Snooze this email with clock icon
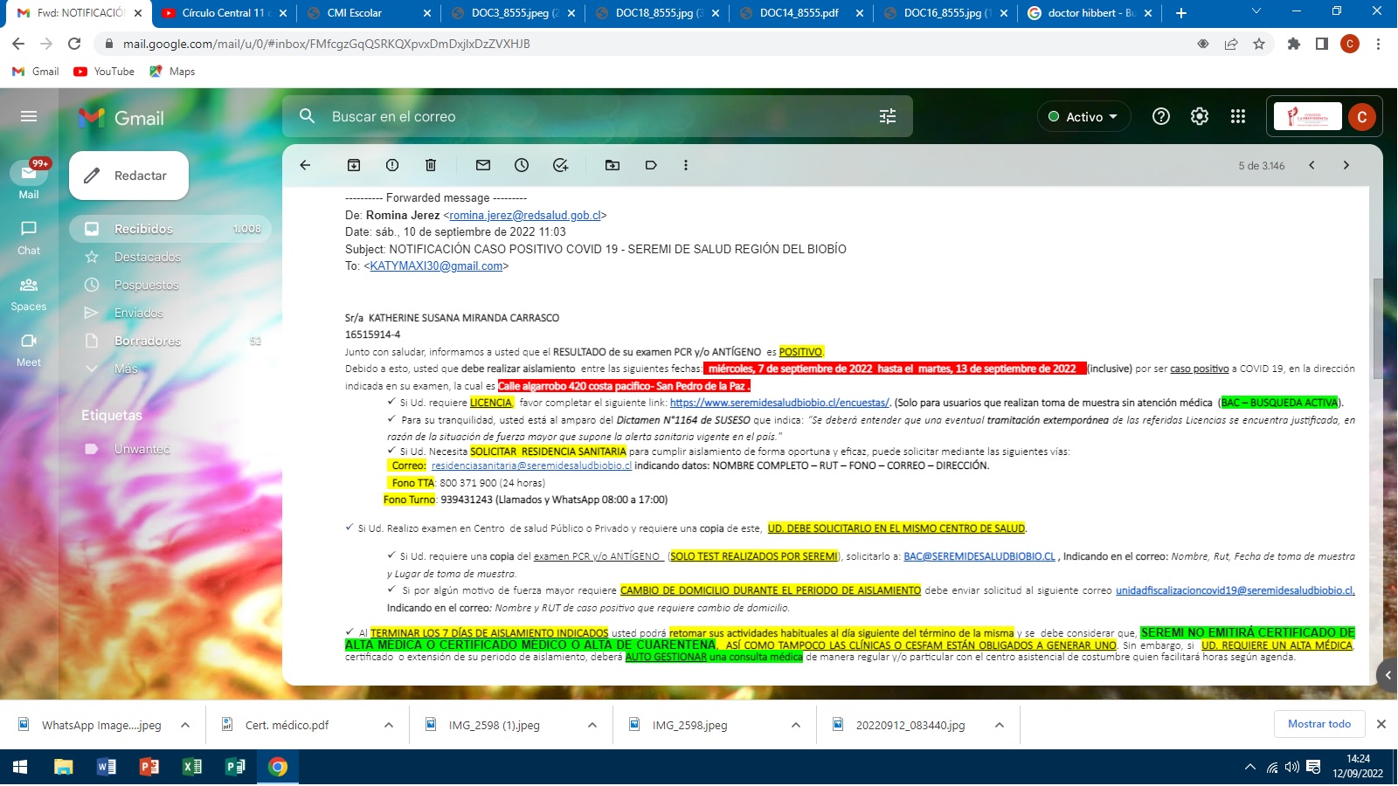This screenshot has height=786, width=1398. 522,165
